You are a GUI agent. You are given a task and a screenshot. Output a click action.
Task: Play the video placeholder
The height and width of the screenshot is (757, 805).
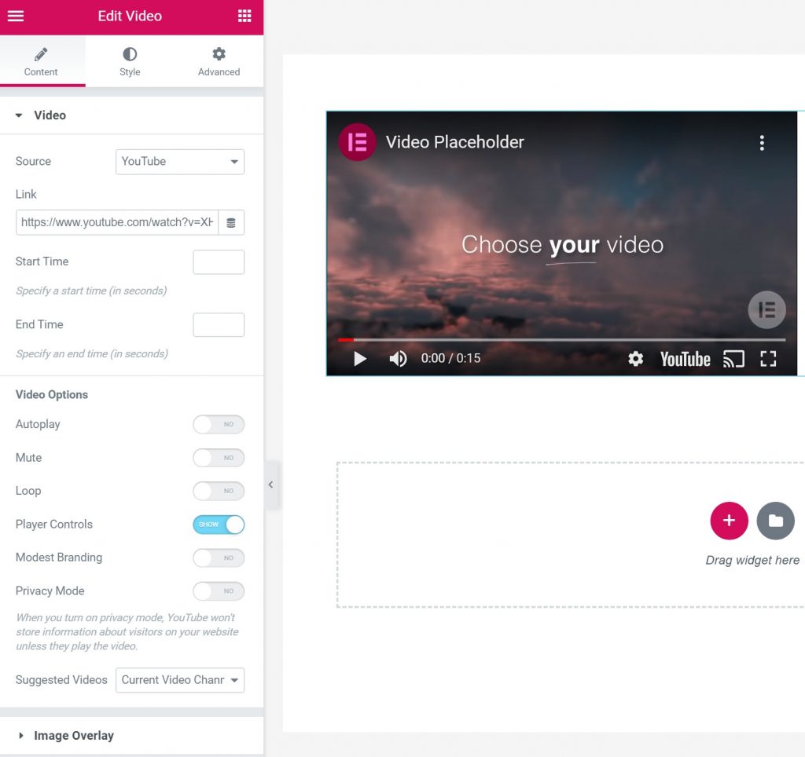pos(360,359)
